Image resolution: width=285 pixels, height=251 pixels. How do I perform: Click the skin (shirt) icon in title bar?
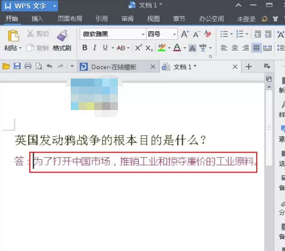[x=276, y=18]
